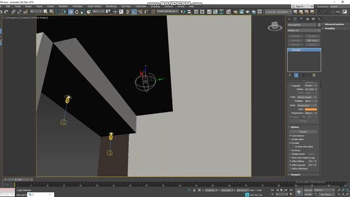Open the selection filter dropdown in toolbar
Screen dimensions: 350x197
click(x=36, y=11)
